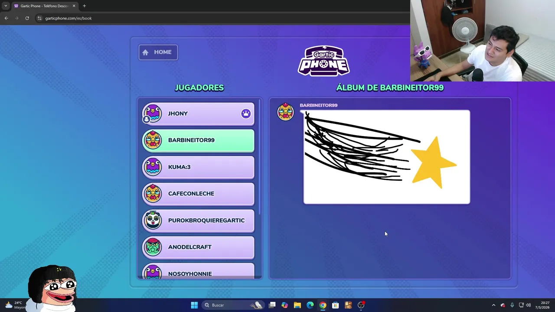Click NOSOYHONNIE's ghost avatar

[153, 273]
